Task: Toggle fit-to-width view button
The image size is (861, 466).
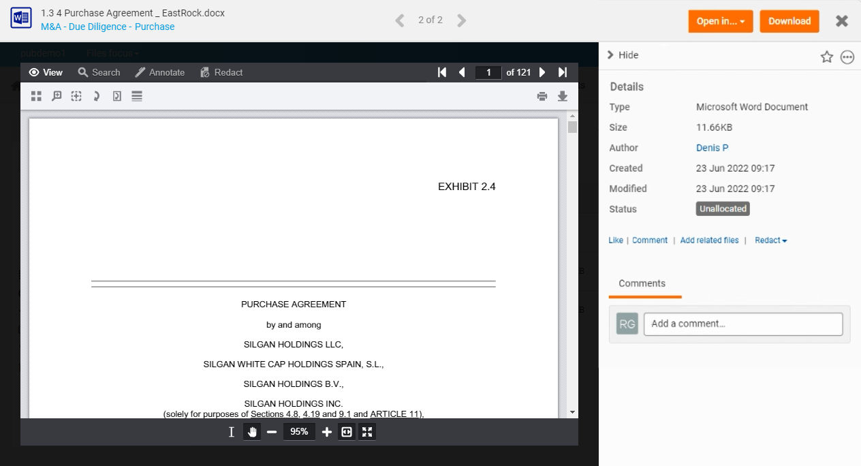Action: [x=347, y=431]
